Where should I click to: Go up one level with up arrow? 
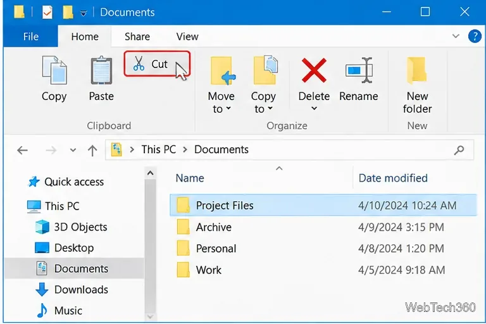92,151
